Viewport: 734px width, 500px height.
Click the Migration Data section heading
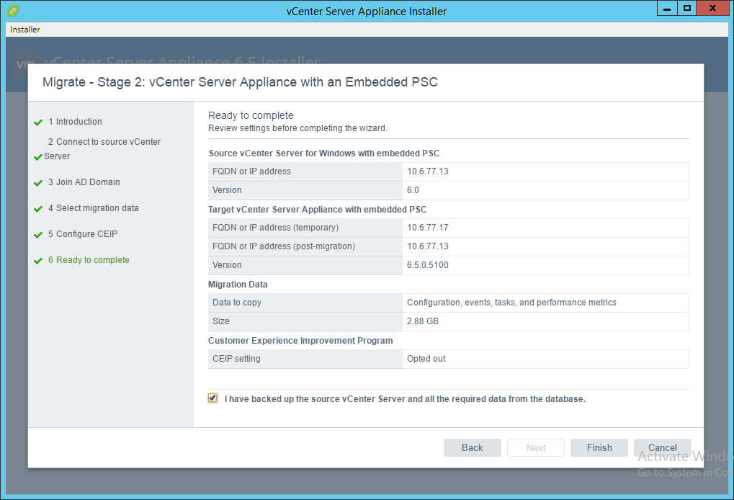point(238,284)
